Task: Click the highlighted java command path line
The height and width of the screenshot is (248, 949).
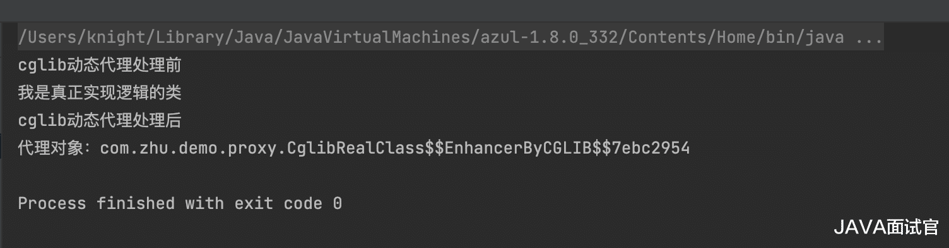Action: pos(451,38)
